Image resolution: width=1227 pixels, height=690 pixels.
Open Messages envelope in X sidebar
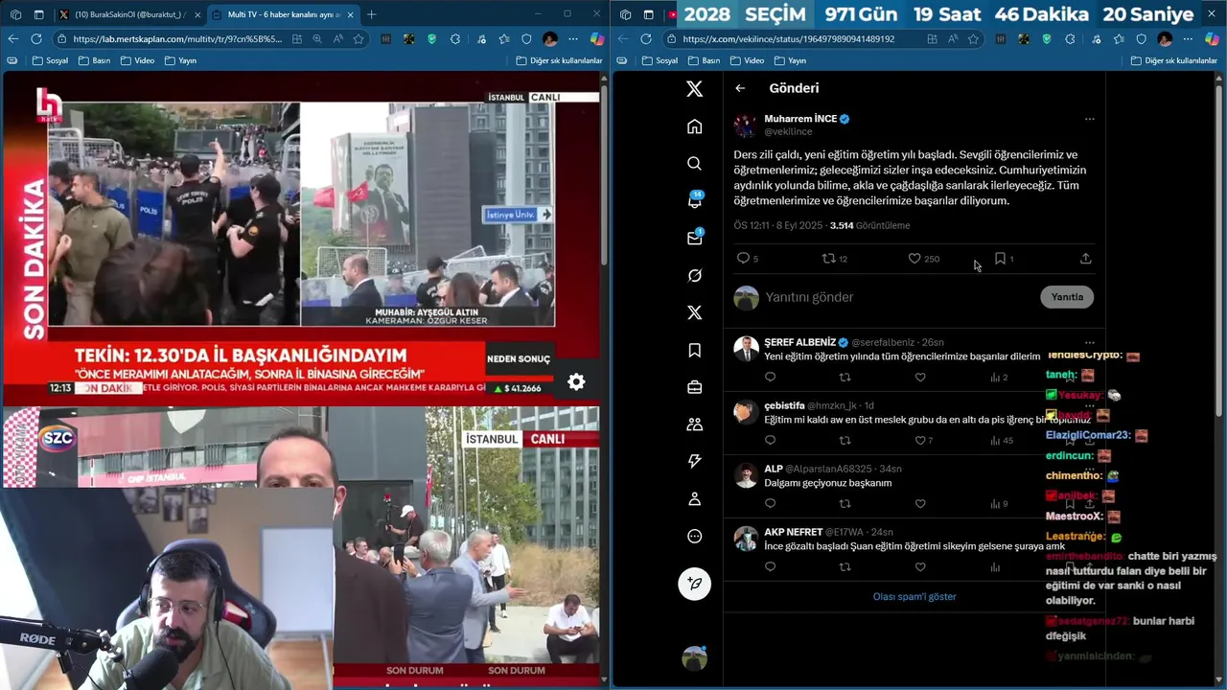695,238
